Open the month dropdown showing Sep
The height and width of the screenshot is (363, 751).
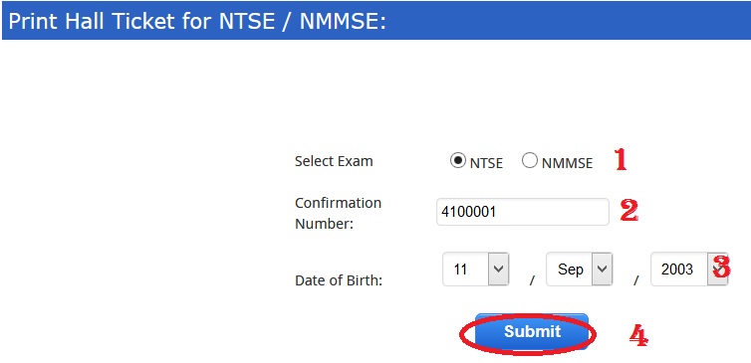click(x=579, y=270)
